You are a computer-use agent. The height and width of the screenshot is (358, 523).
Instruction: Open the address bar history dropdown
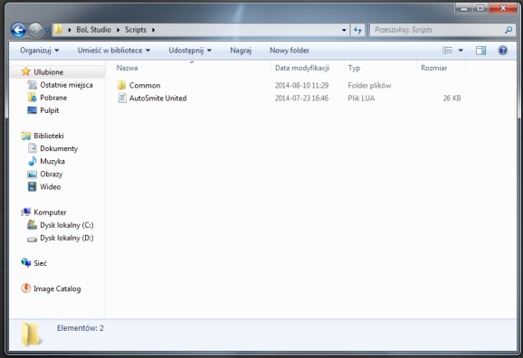click(344, 30)
